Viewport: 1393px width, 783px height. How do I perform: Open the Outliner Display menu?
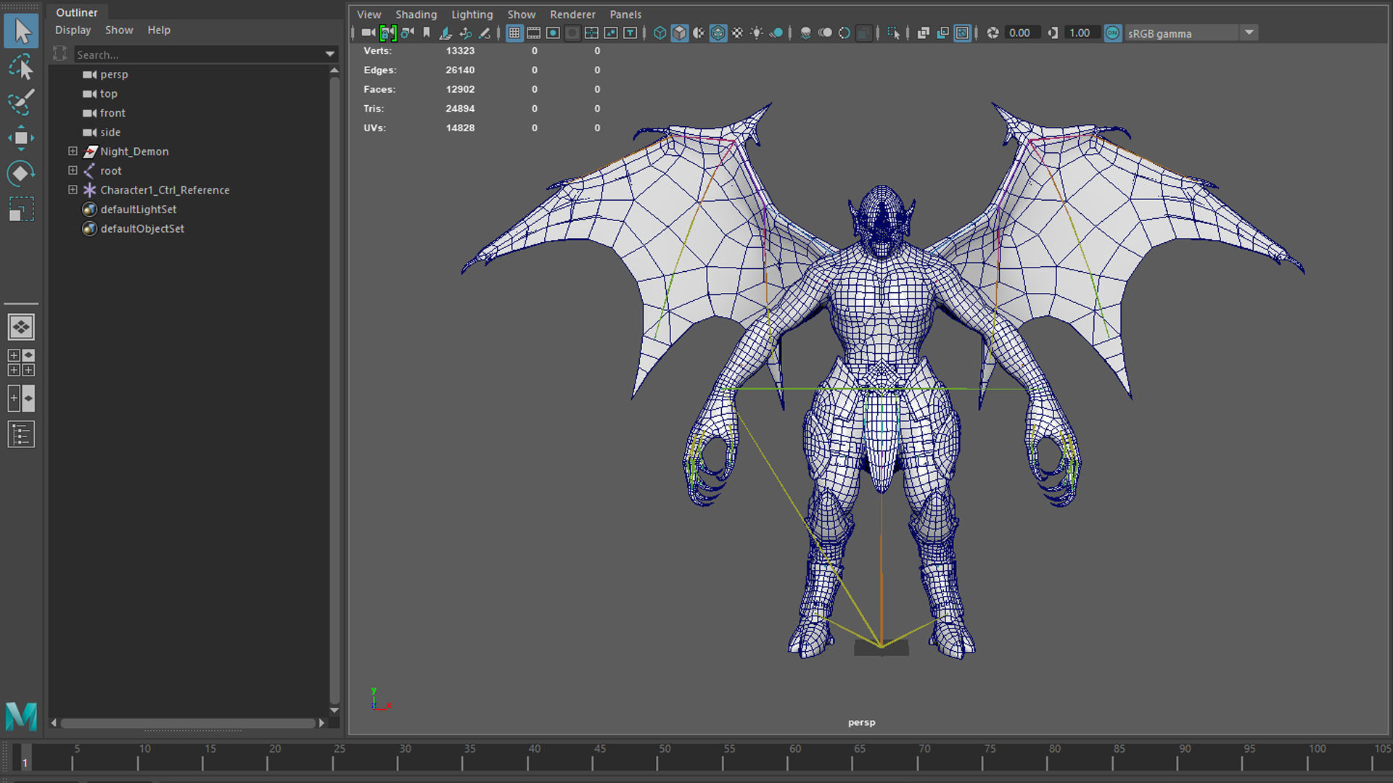73,30
